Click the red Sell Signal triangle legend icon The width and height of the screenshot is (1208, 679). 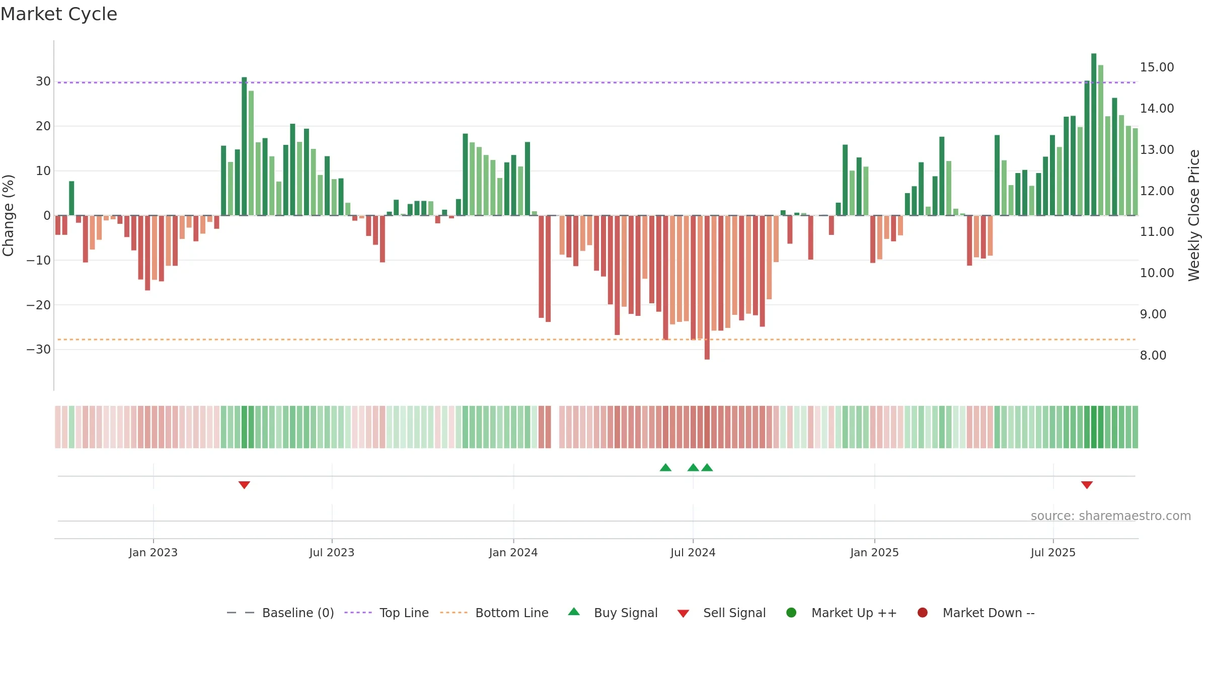pos(683,614)
